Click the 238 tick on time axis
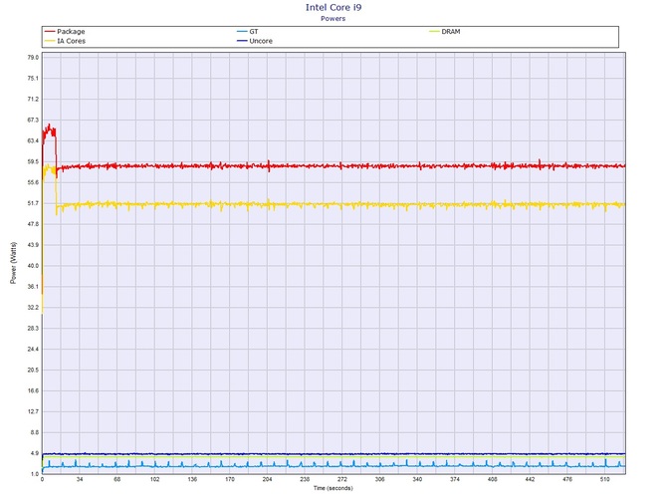The image size is (667, 500). [x=305, y=479]
